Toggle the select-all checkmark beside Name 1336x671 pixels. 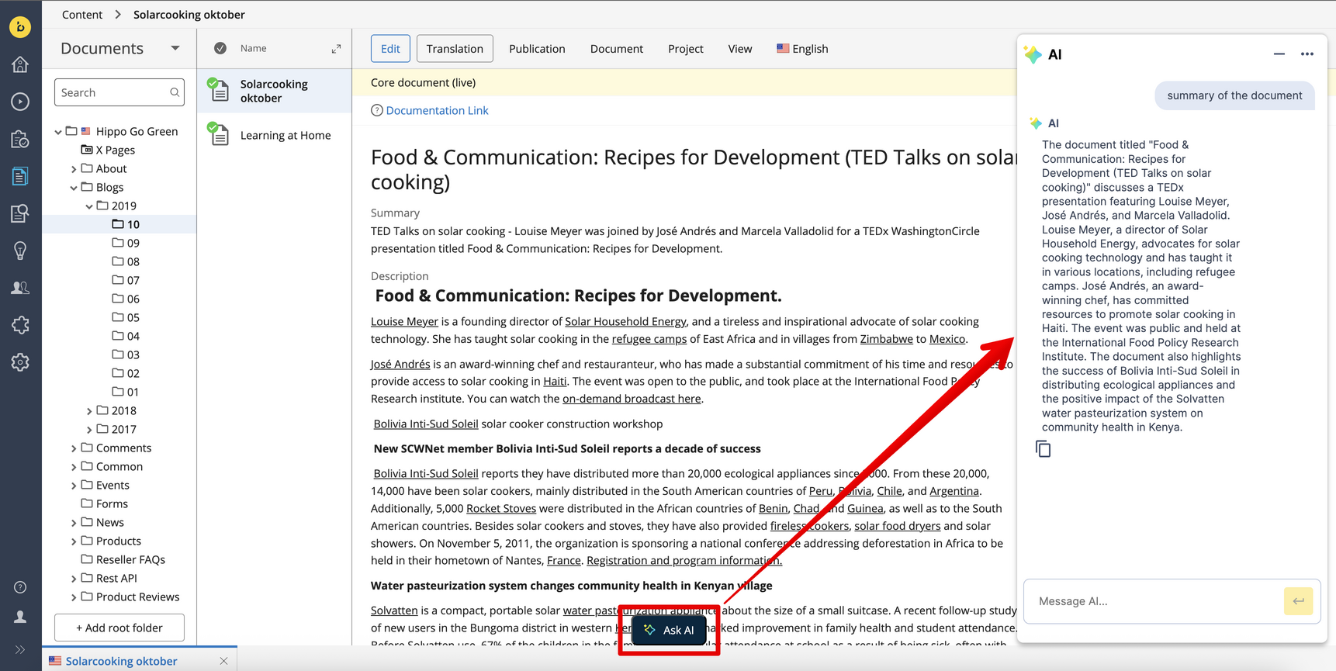pos(220,48)
